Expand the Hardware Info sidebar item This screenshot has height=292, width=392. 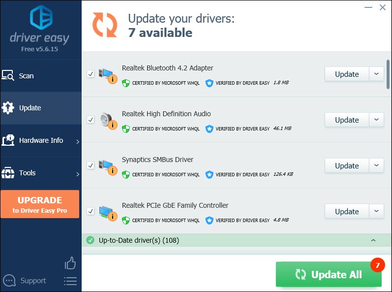[41, 141]
